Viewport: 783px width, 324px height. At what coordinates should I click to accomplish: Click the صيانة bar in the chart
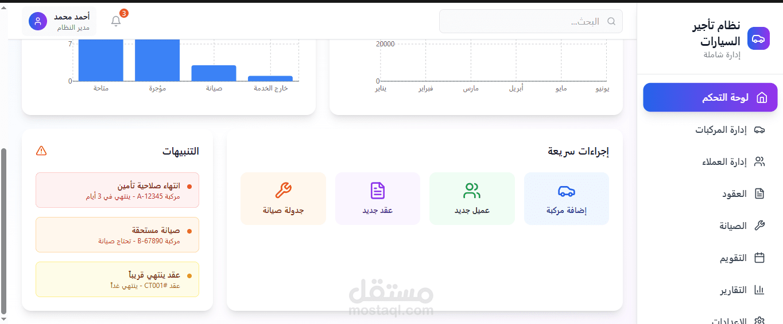[x=214, y=73]
